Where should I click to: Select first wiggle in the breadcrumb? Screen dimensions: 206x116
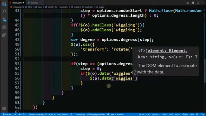point(77,7)
